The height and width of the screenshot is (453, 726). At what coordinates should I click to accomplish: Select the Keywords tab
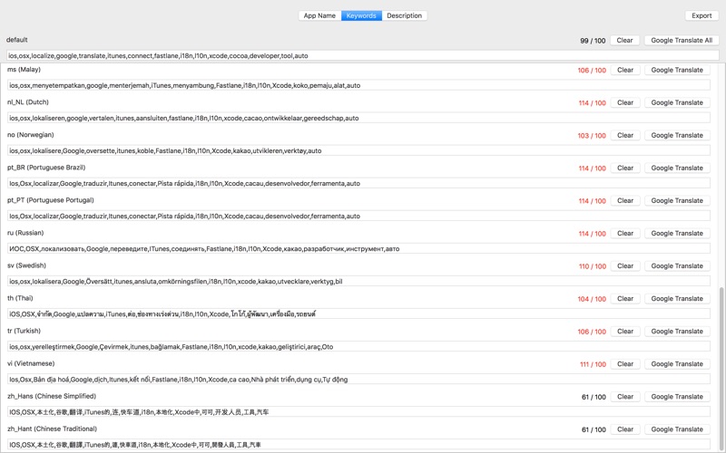(x=361, y=15)
